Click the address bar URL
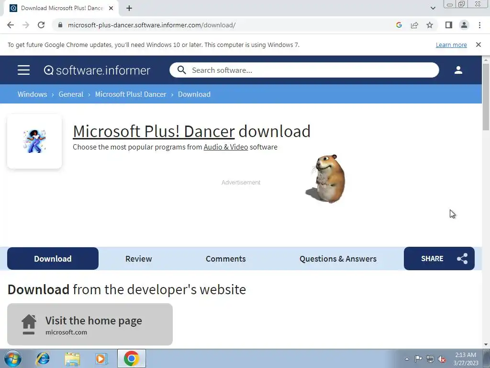Viewport: 490px width, 368px height. pos(152,25)
